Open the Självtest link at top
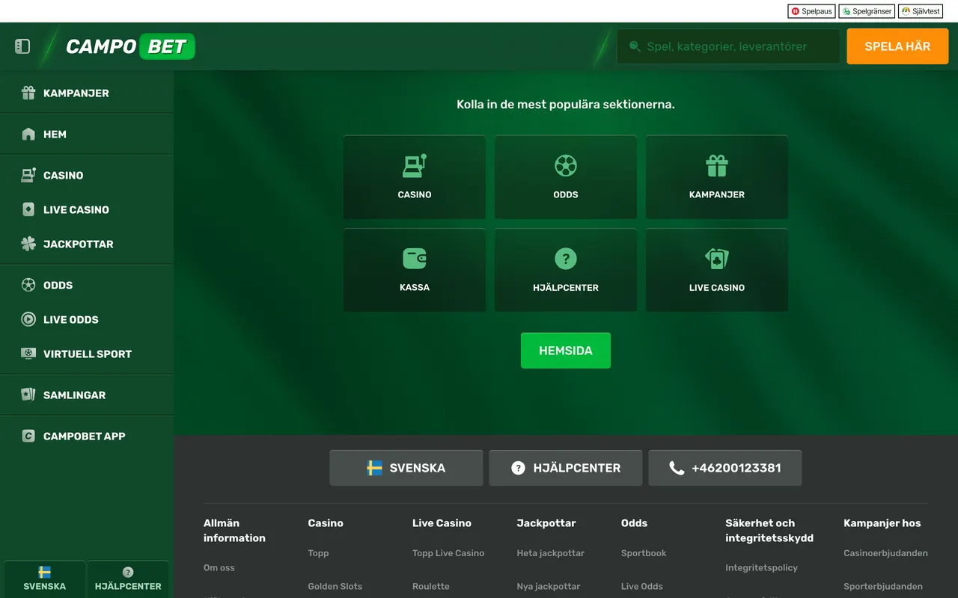Screen dimensions: 958x598 click(x=921, y=11)
